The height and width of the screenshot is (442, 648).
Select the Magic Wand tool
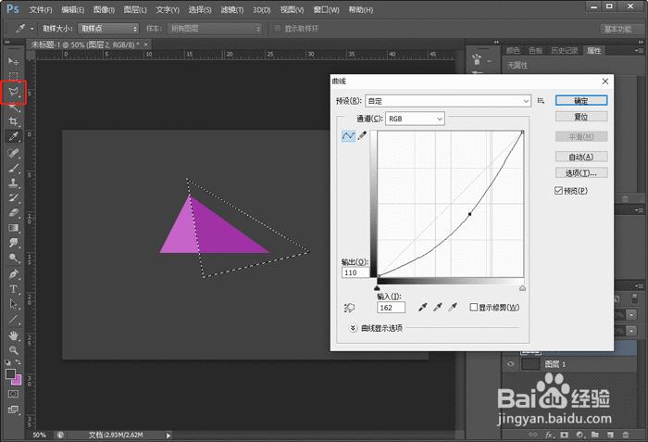(x=14, y=108)
